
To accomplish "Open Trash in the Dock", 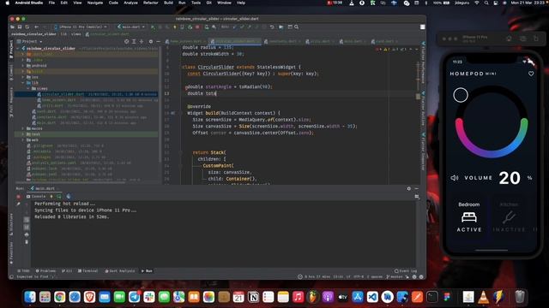I will pos(520,297).
